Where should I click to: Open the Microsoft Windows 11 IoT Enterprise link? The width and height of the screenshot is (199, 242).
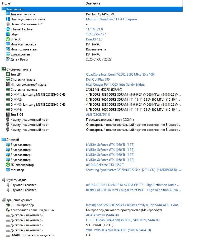point(111,19)
